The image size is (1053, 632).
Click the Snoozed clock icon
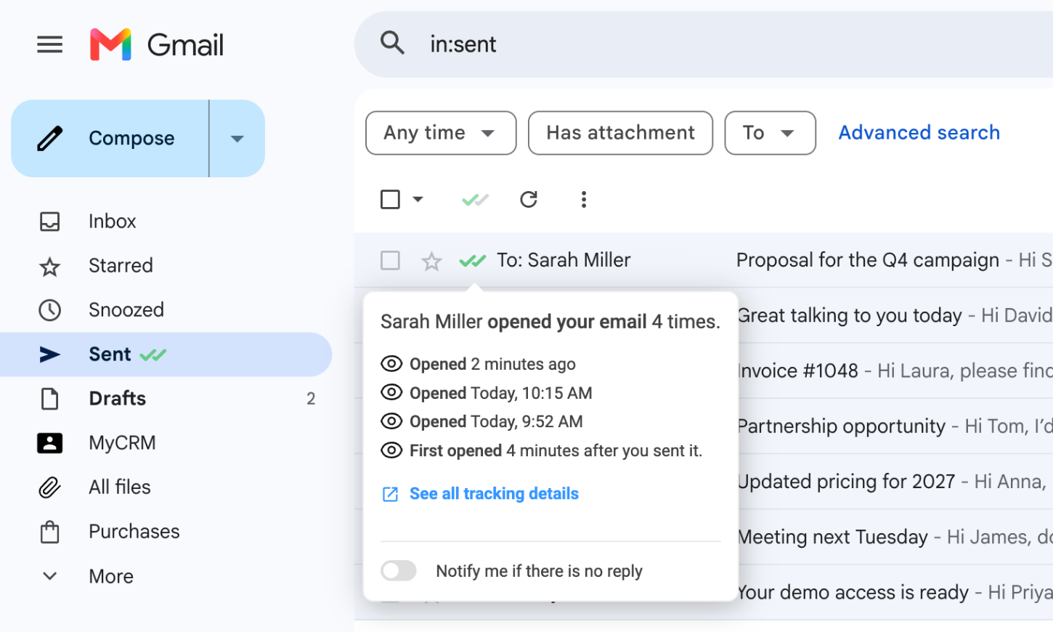[49, 310]
